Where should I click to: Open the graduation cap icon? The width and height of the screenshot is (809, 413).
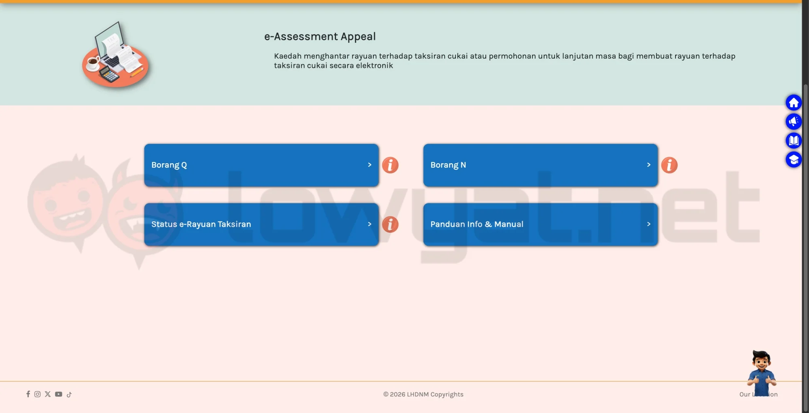pos(794,159)
